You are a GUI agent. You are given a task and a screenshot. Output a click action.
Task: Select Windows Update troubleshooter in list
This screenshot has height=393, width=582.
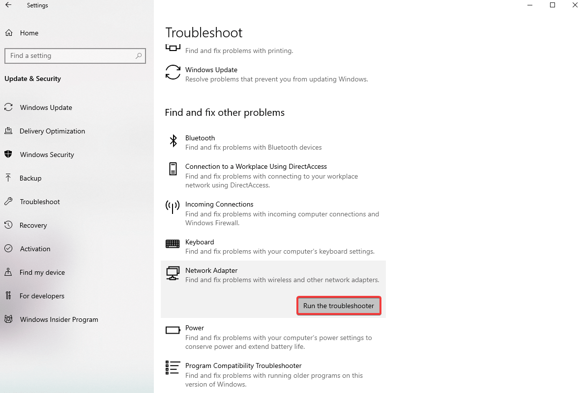point(273,74)
